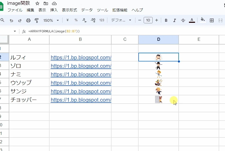
Task: Move document with folder icon
Action: point(46,3)
